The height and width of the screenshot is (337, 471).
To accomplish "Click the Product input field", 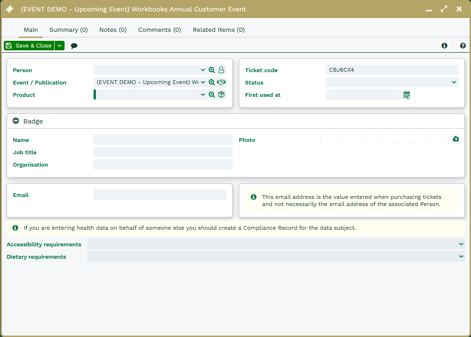I will [x=146, y=94].
